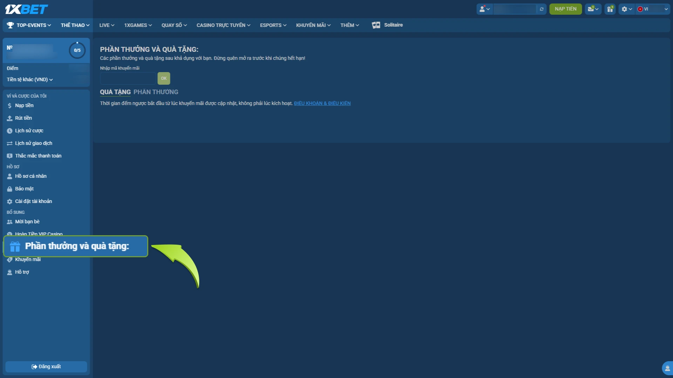
Task: Click the promo code input field
Action: [128, 78]
